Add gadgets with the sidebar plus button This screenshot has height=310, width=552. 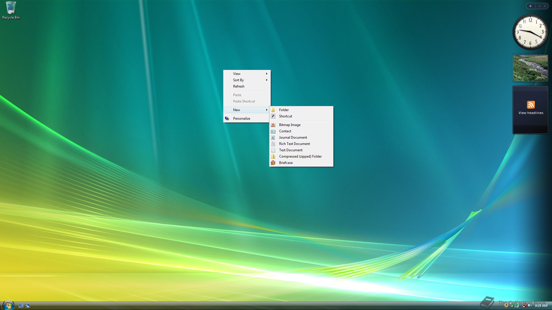[x=530, y=6]
